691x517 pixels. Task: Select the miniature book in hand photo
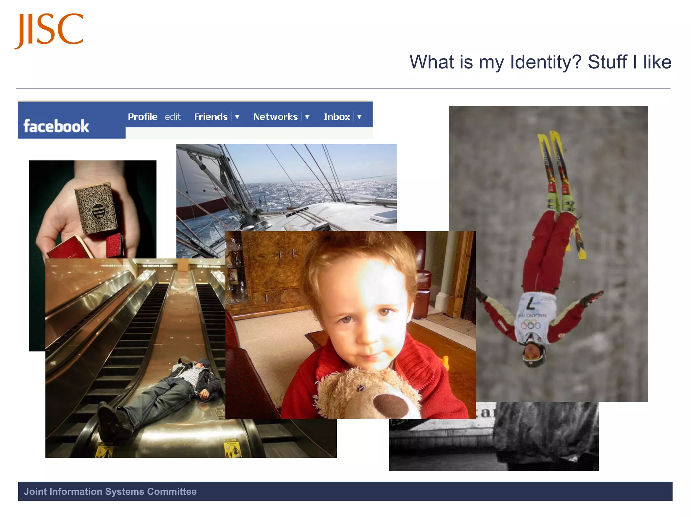tap(92, 209)
